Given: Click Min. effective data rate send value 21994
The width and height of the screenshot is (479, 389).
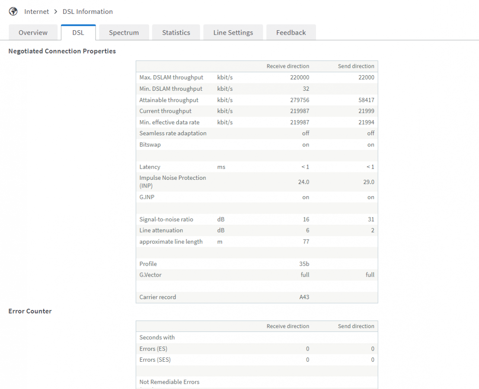Looking at the screenshot, I should pyautogui.click(x=366, y=122).
